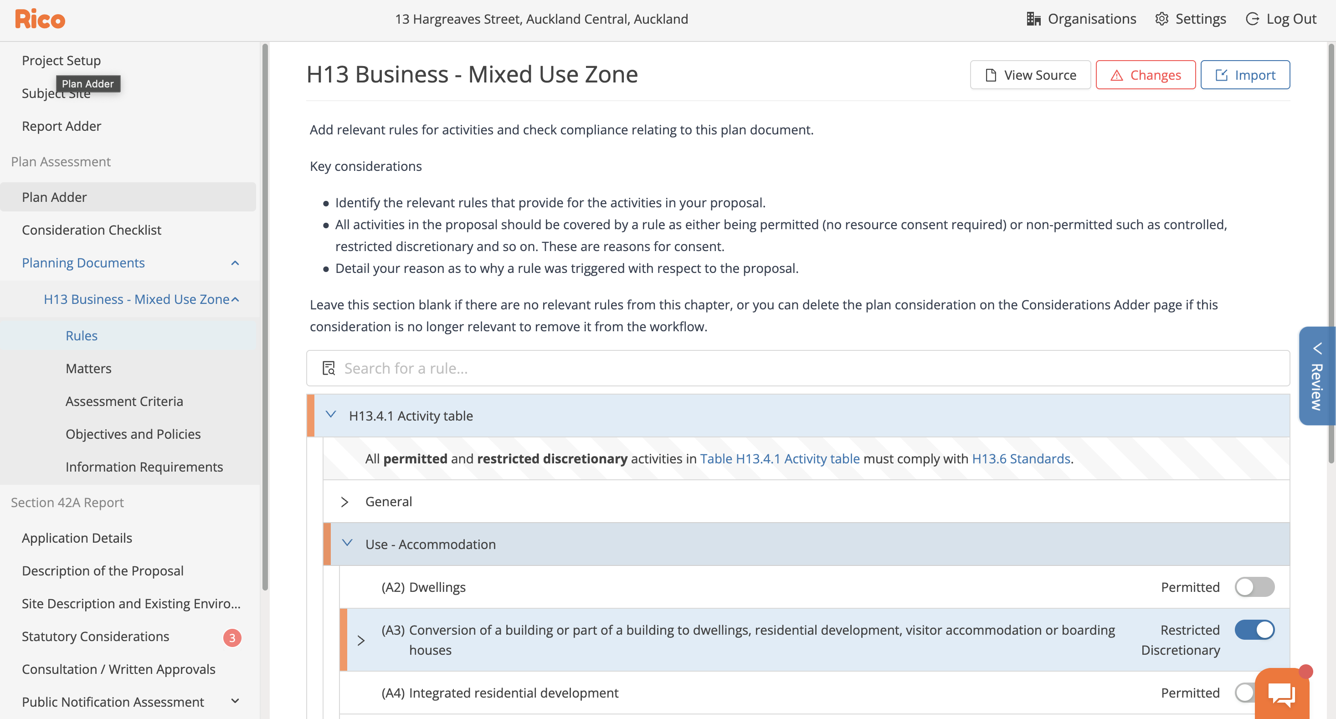Image resolution: width=1336 pixels, height=719 pixels.
Task: Click the View Source button
Action: click(x=1031, y=75)
